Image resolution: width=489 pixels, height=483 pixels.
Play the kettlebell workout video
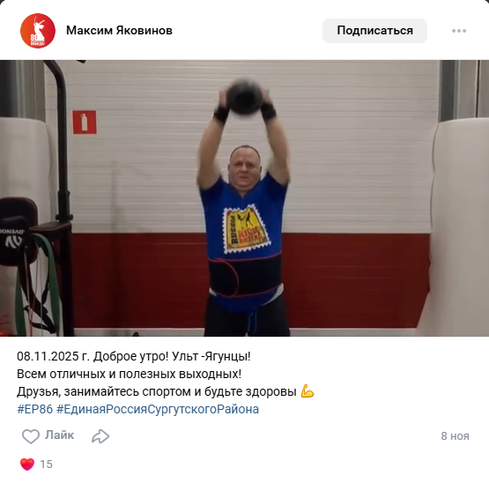click(245, 198)
